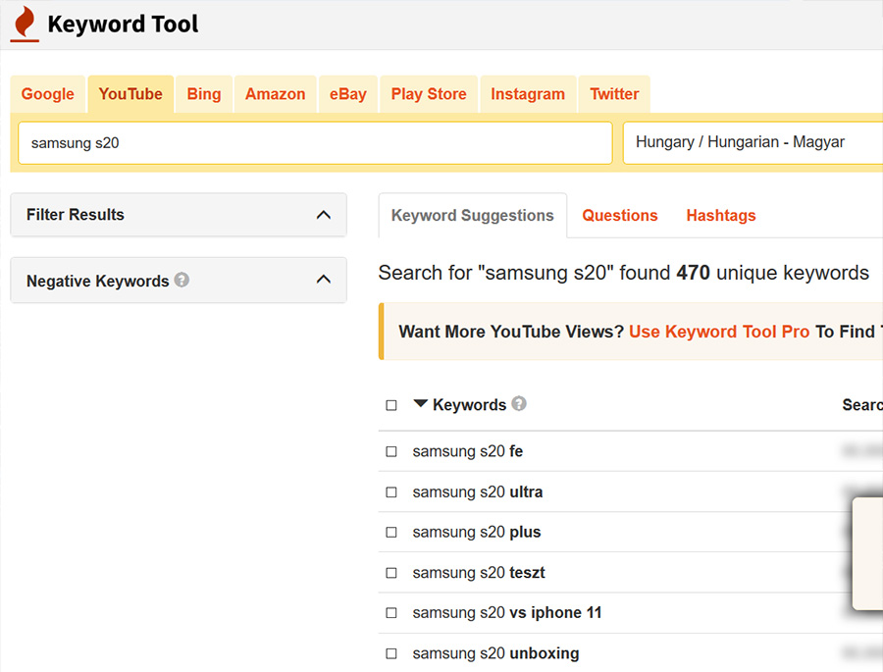Check the box for samsung s20 fe
The height and width of the screenshot is (672, 883).
coord(391,451)
